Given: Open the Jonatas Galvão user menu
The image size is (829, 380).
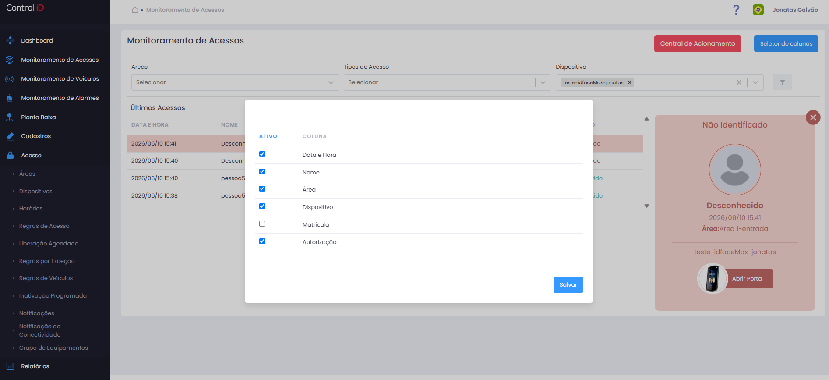Looking at the screenshot, I should tap(795, 10).
